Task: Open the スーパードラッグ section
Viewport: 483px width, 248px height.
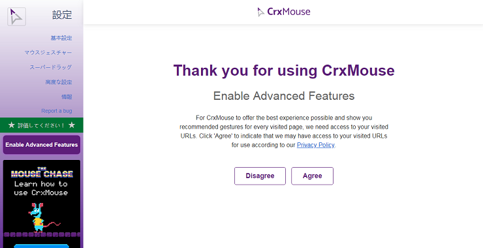Action: click(x=50, y=67)
